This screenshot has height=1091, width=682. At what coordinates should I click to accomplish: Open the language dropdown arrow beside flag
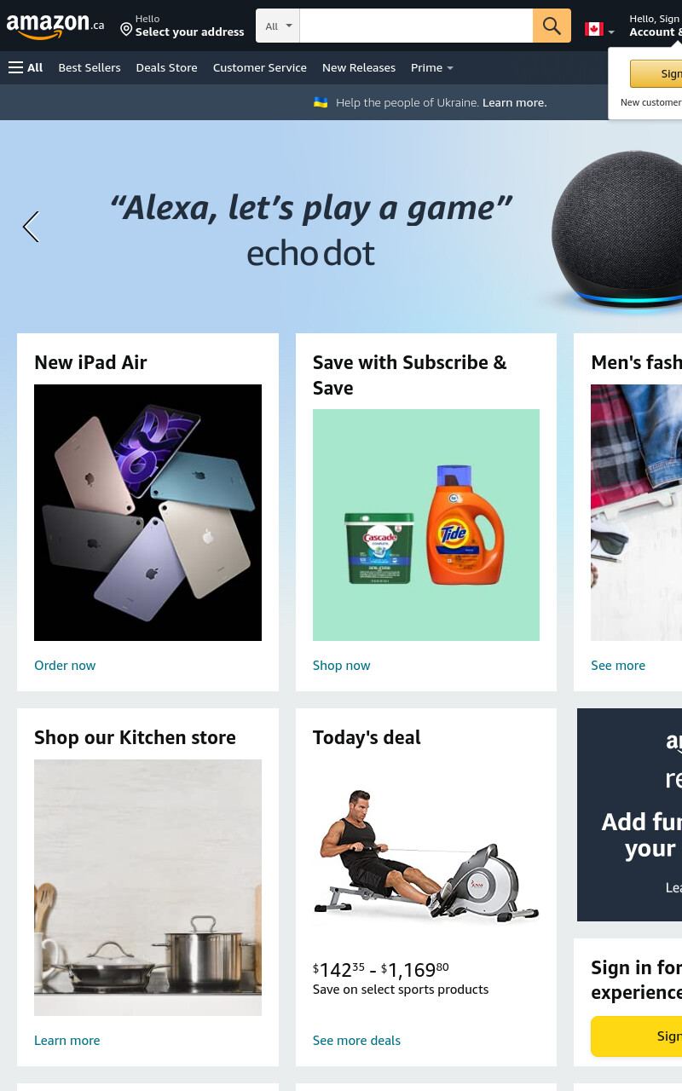click(x=611, y=32)
